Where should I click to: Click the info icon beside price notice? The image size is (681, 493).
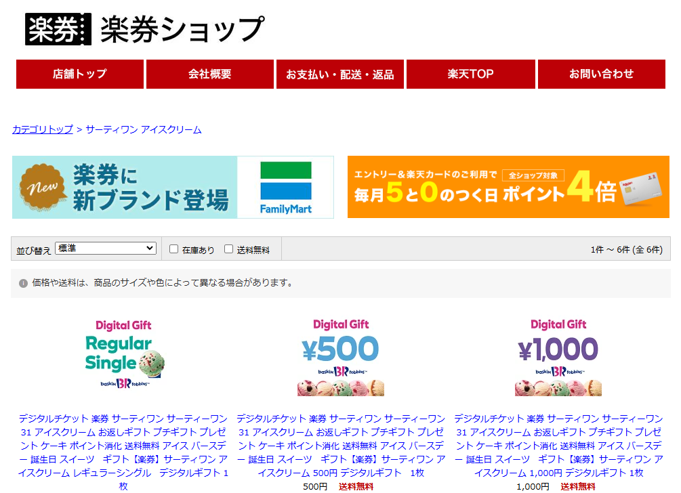(x=23, y=283)
